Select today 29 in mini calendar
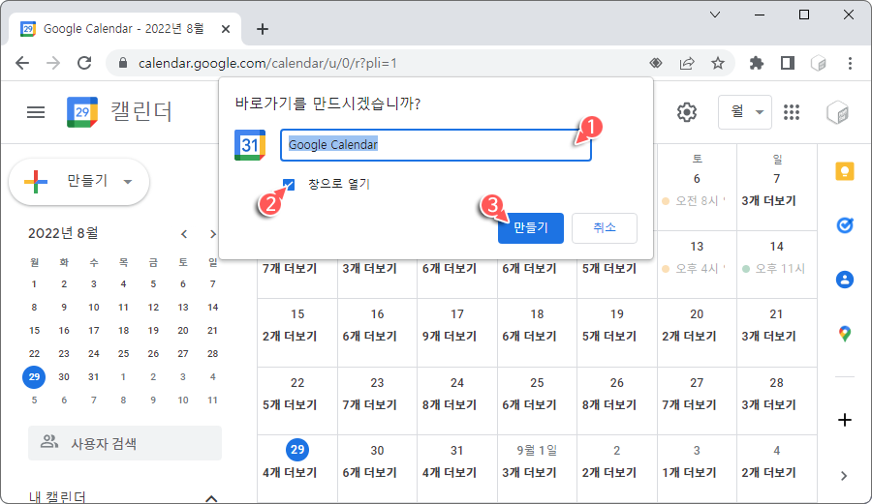The image size is (872, 504). [x=35, y=377]
